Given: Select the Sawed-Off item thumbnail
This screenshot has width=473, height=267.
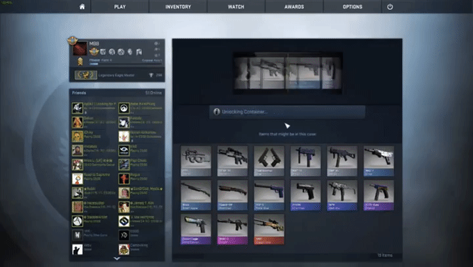Looking at the screenshot, I should 233,195.
